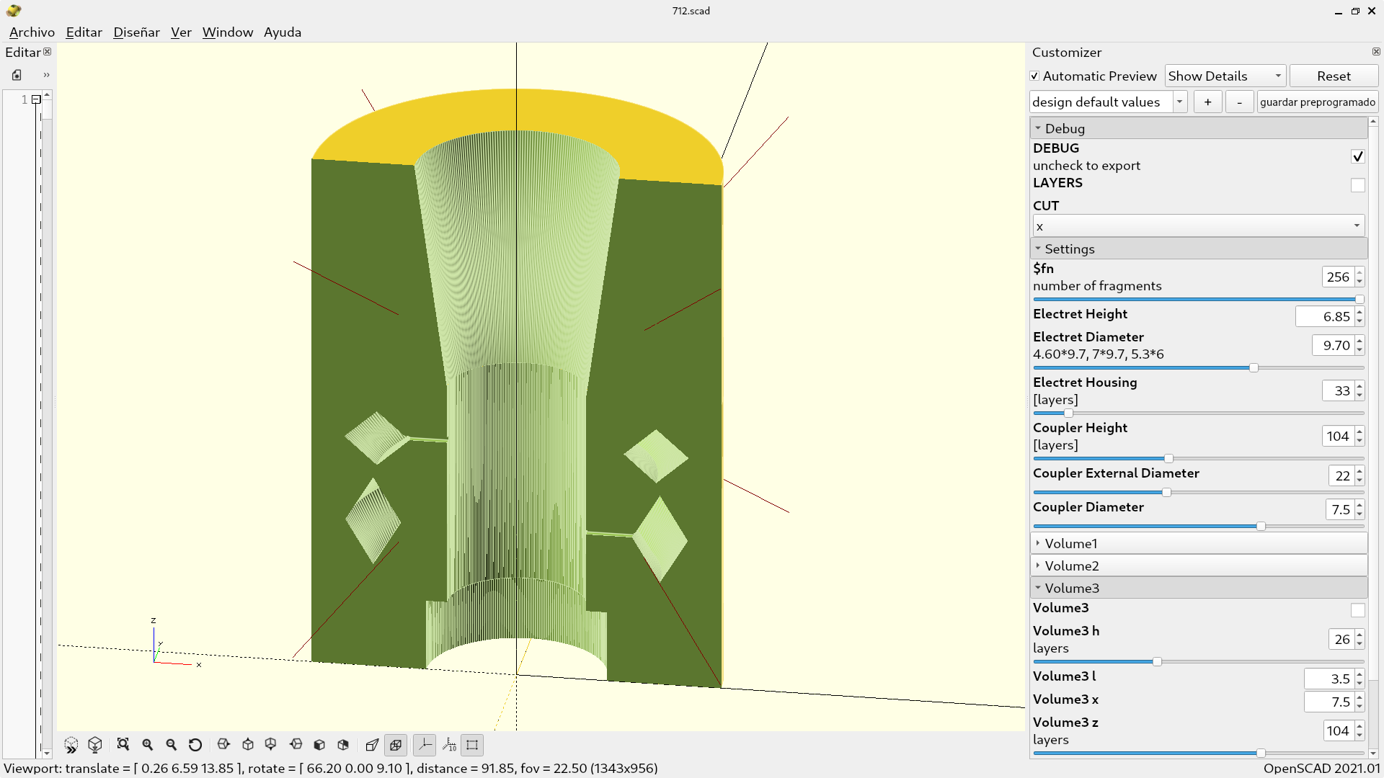Toggle Show Scale Markers icon
Image resolution: width=1384 pixels, height=778 pixels.
coord(449,745)
